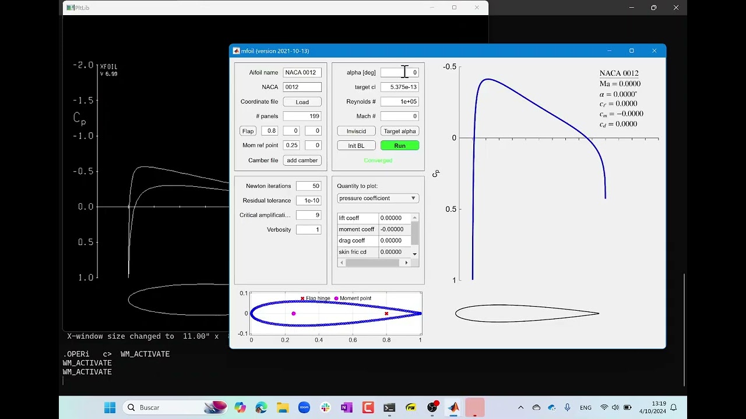Click the # panels input field

point(302,116)
